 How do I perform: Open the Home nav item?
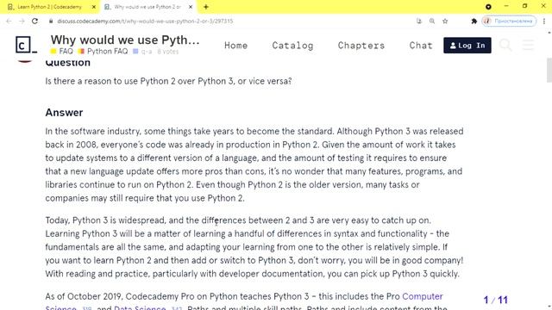pyautogui.click(x=235, y=46)
